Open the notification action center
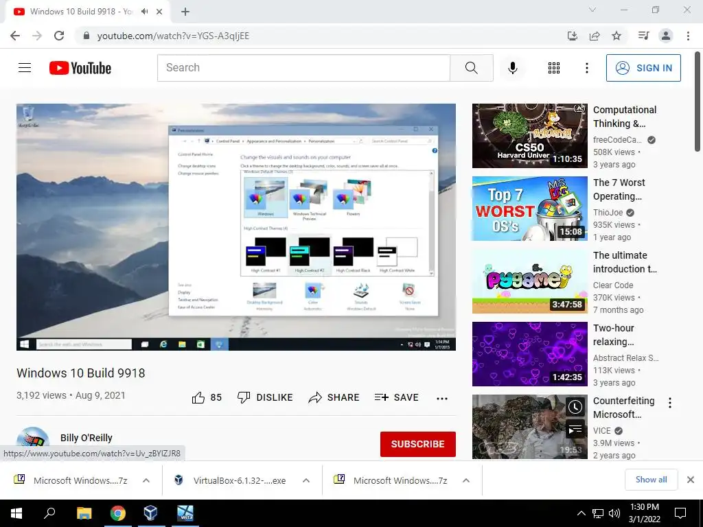This screenshot has height=527, width=703. (x=680, y=513)
